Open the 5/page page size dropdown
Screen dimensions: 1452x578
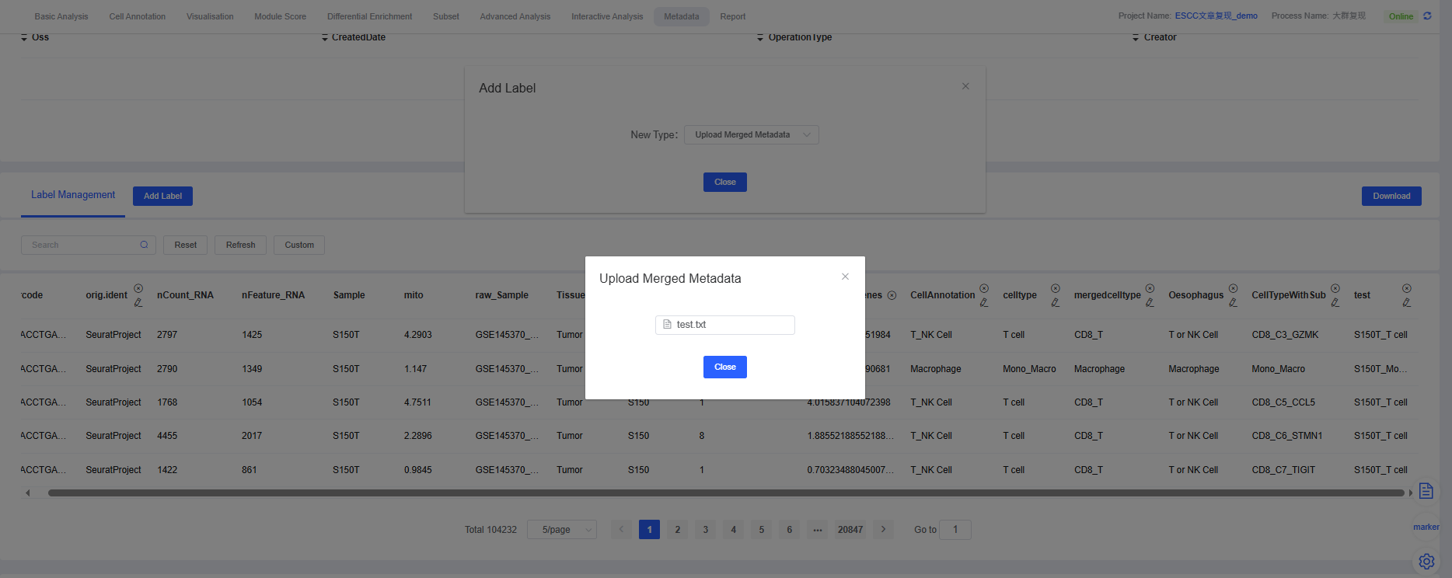561,530
